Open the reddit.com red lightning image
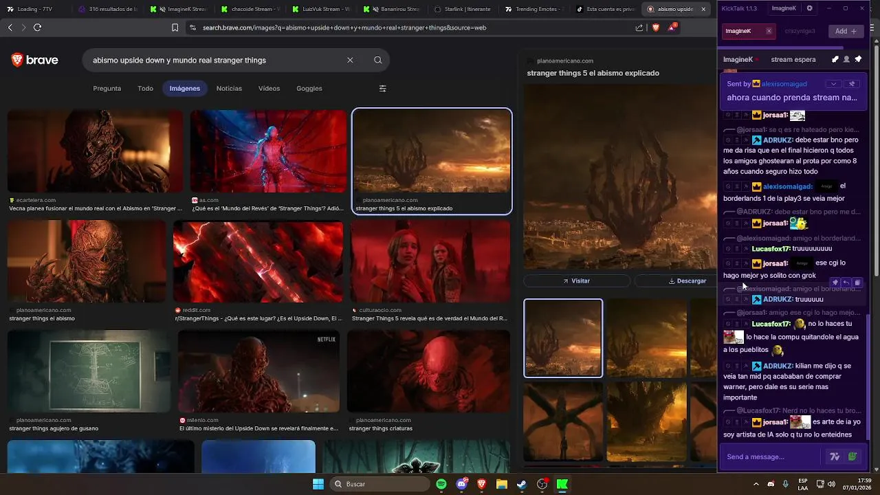 [258, 261]
